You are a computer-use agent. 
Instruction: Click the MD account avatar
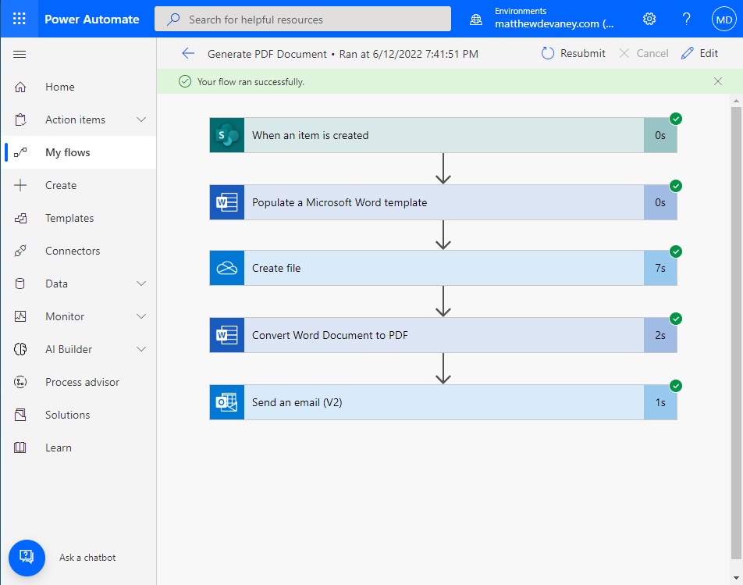point(723,19)
